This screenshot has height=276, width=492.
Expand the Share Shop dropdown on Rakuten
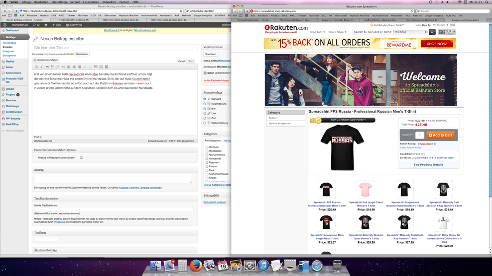337,32
